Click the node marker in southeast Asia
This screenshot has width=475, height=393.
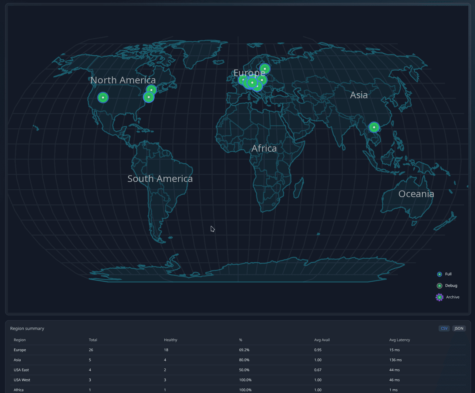[x=374, y=127]
